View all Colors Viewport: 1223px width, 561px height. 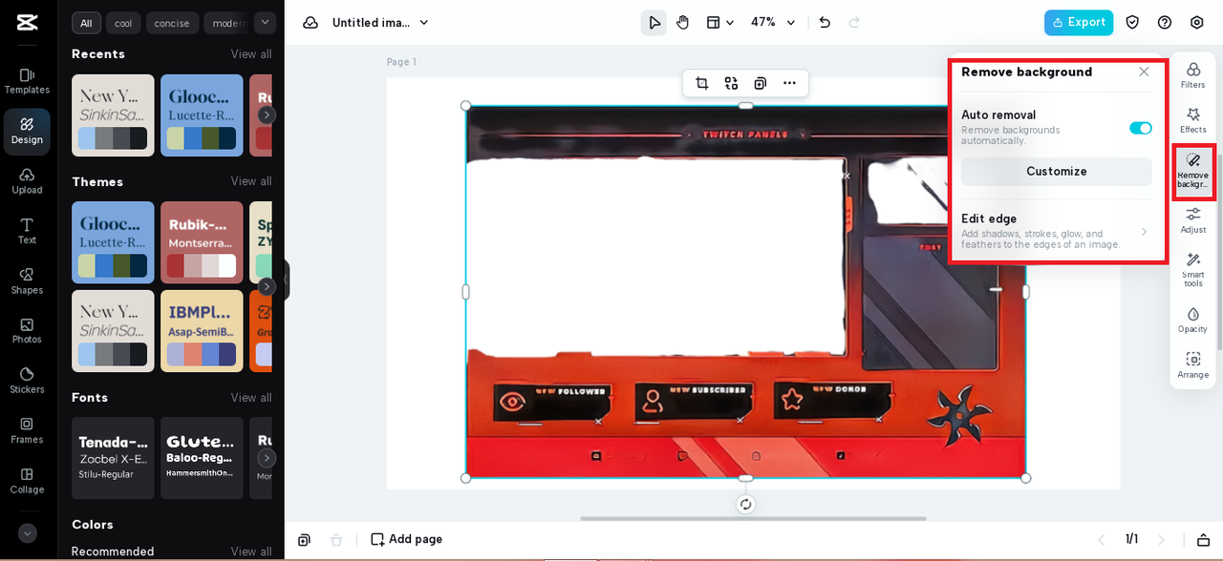pos(251,551)
